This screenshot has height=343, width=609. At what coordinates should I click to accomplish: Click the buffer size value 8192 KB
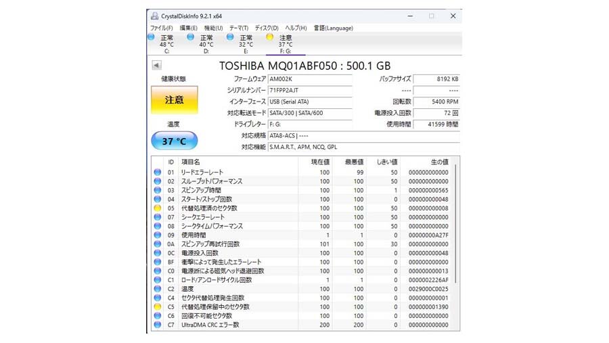436,79
